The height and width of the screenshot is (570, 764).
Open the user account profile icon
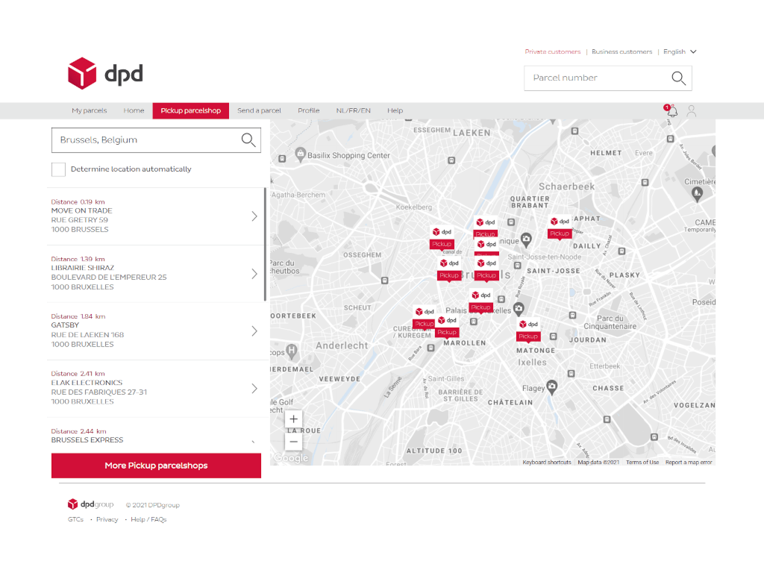pos(691,111)
